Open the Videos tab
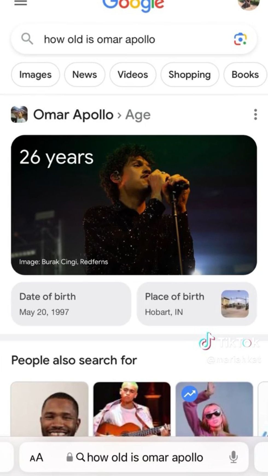Screen dimensions: 268x476 pos(133,75)
